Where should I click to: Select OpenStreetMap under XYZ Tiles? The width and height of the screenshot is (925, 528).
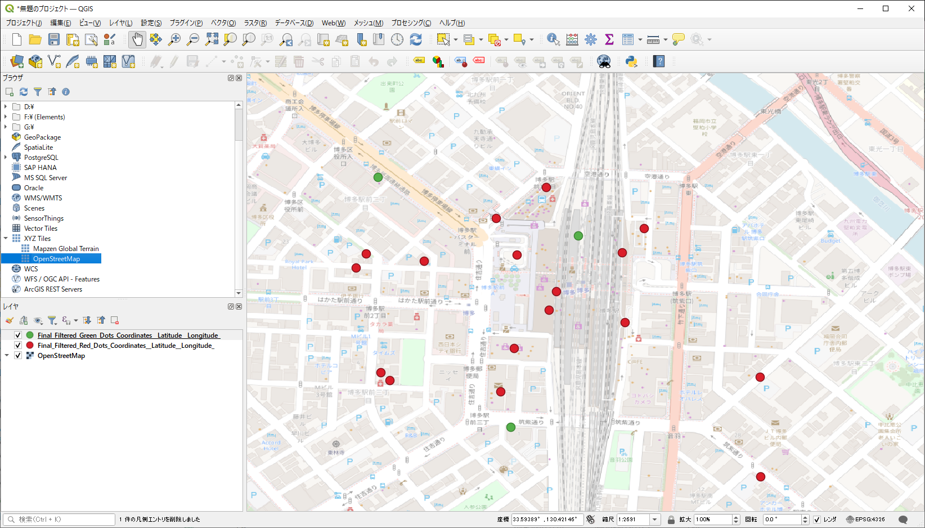click(x=56, y=259)
